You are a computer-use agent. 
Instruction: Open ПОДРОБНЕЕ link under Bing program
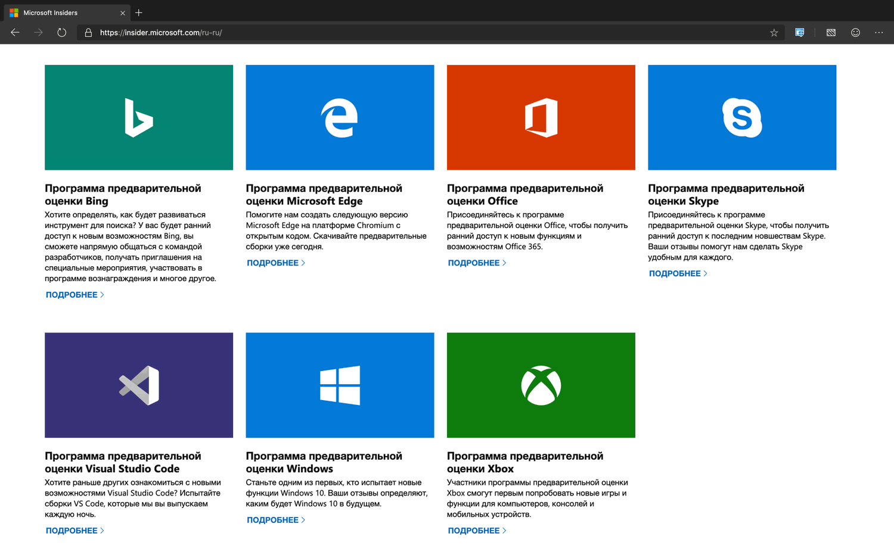(x=75, y=295)
